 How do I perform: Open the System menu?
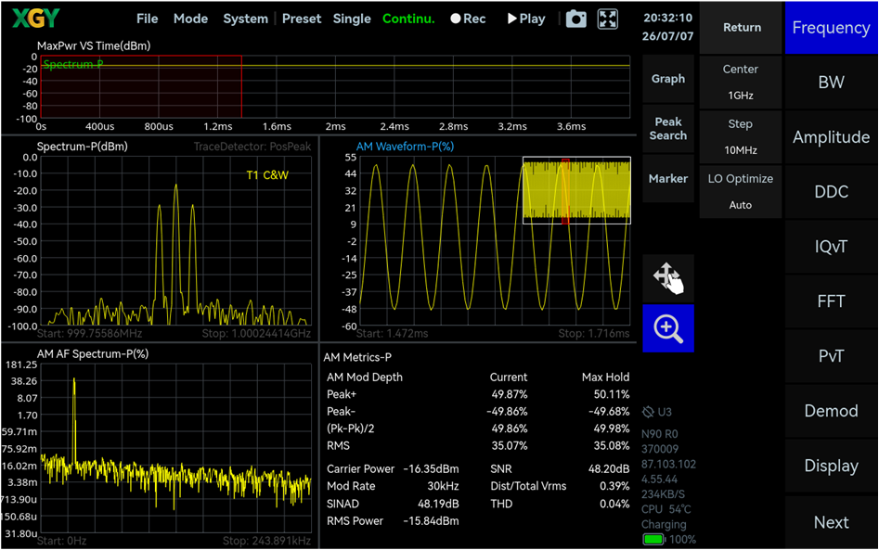point(246,19)
